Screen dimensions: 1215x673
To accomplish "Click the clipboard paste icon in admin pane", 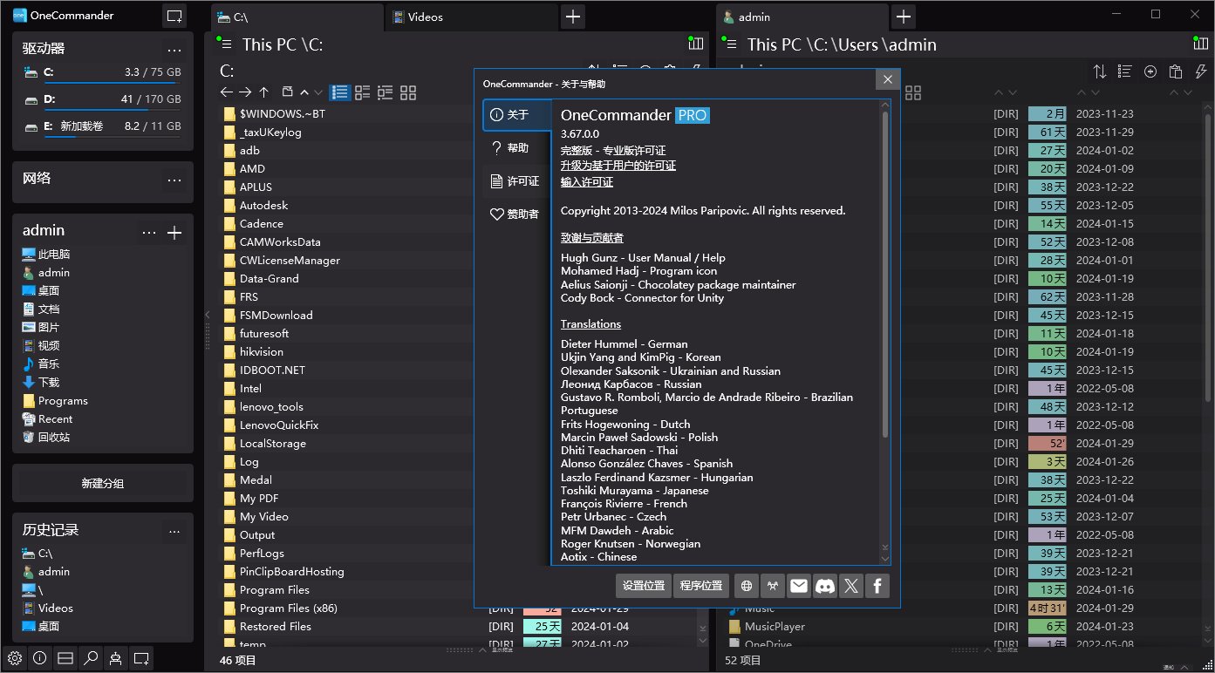I will (x=1176, y=71).
